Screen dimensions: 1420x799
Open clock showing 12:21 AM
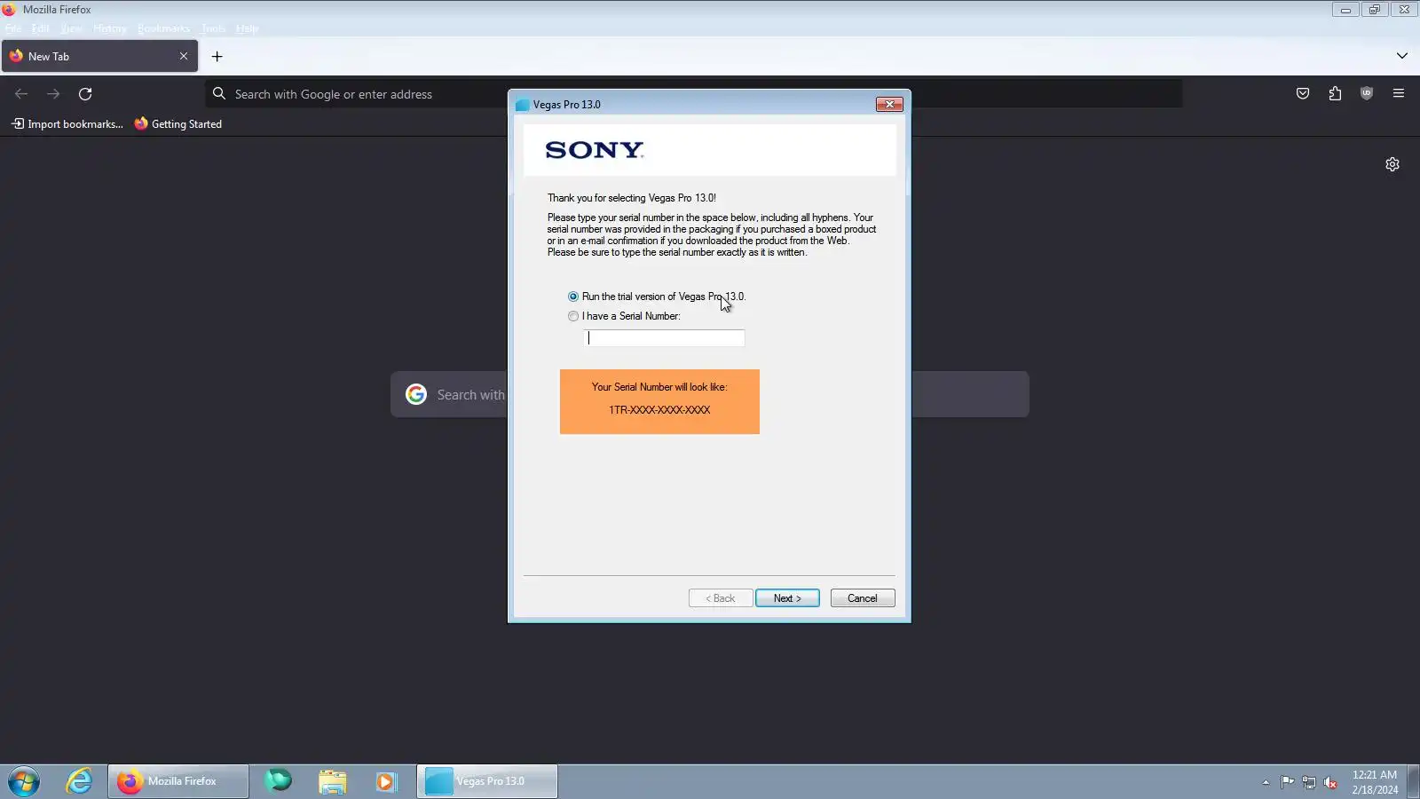coord(1375,782)
